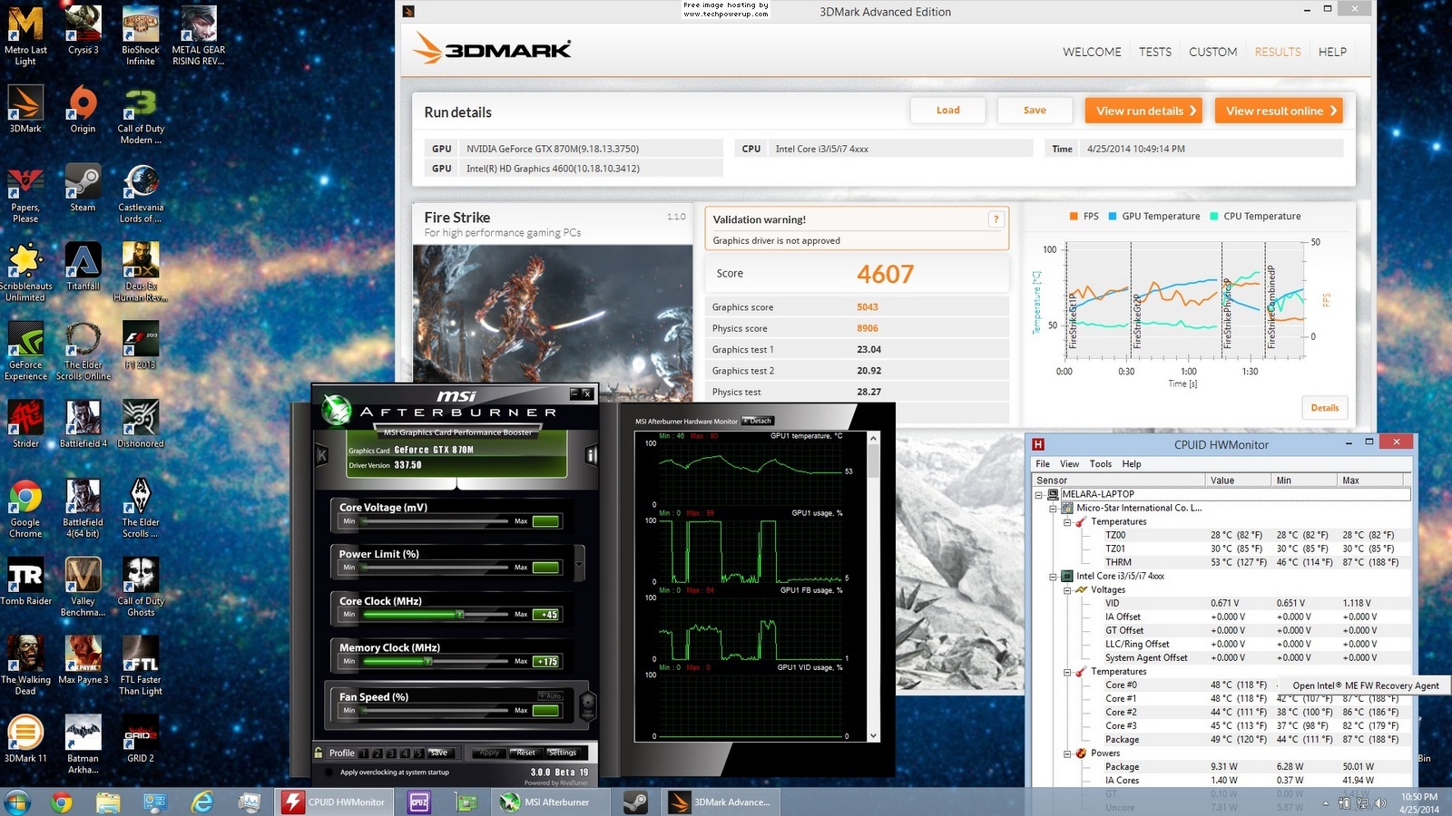Select the FTL Faster Than Light icon

pyautogui.click(x=141, y=665)
